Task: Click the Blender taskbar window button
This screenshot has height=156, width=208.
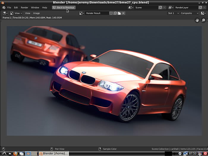Action: [x=54, y=154]
